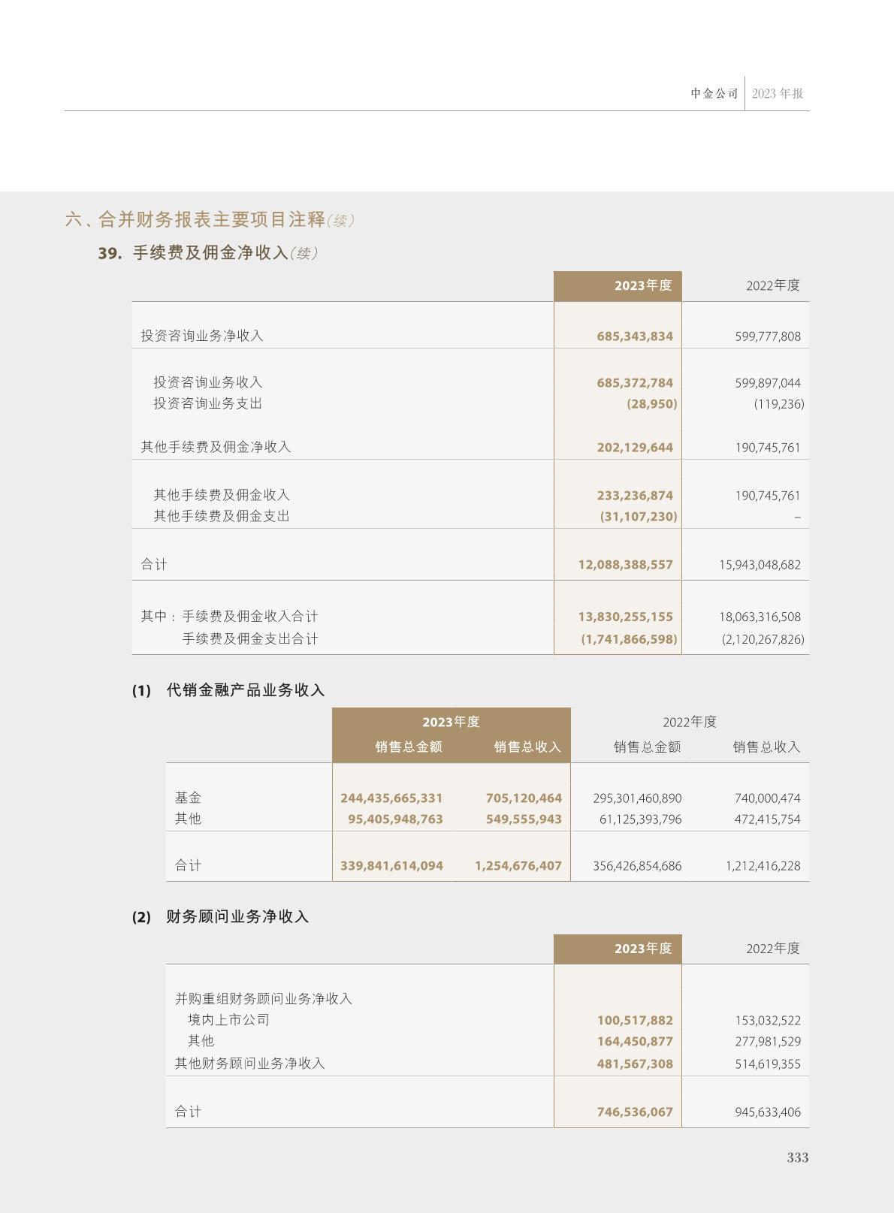Click subsection heading 财务顾问业务净收入

tap(237, 917)
